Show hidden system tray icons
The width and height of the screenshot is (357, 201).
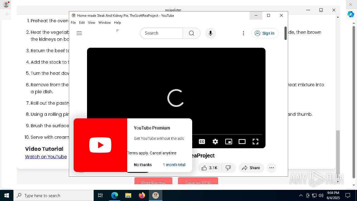tap(301, 195)
